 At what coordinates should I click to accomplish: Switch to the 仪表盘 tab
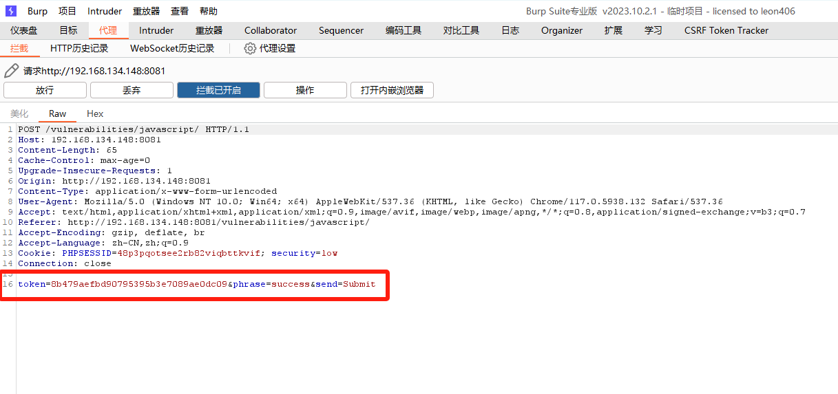[24, 30]
